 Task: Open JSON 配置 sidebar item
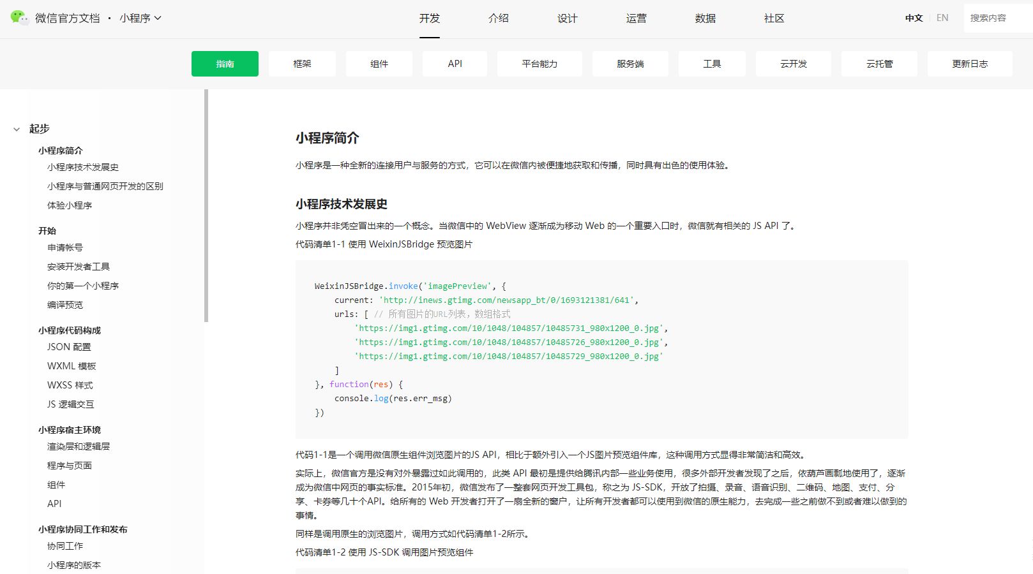[x=69, y=347]
